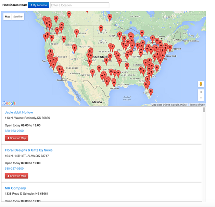Select the map pin near Houston
Screen dimensions: 215x207
point(114,84)
